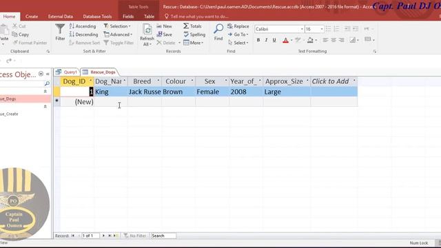
Task: Go to the last record navigation arrow
Action: point(110,236)
